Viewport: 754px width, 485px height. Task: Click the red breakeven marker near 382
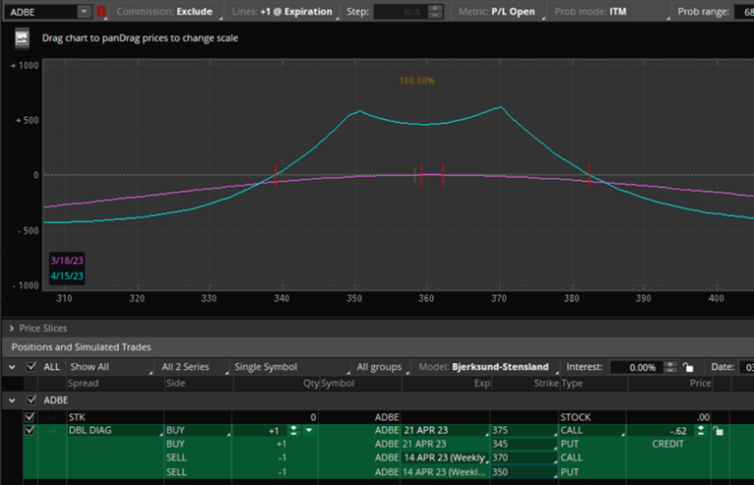tap(589, 175)
